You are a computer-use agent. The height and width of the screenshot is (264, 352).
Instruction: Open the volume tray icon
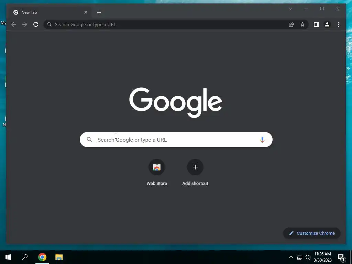308,257
